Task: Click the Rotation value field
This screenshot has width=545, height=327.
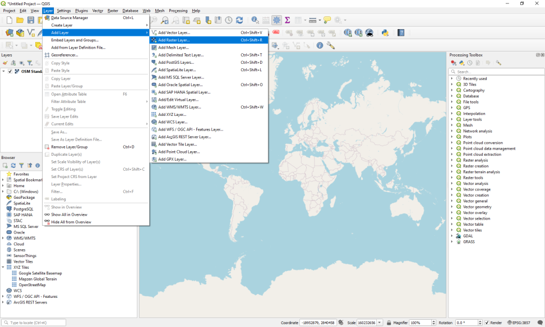Action: 469,323
